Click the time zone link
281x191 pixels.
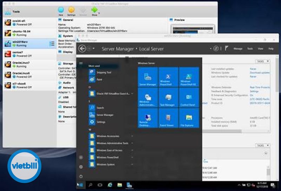click(260, 99)
